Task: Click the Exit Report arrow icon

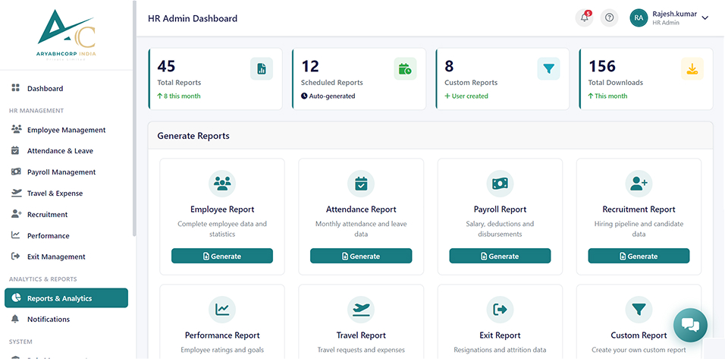Action: tap(500, 310)
